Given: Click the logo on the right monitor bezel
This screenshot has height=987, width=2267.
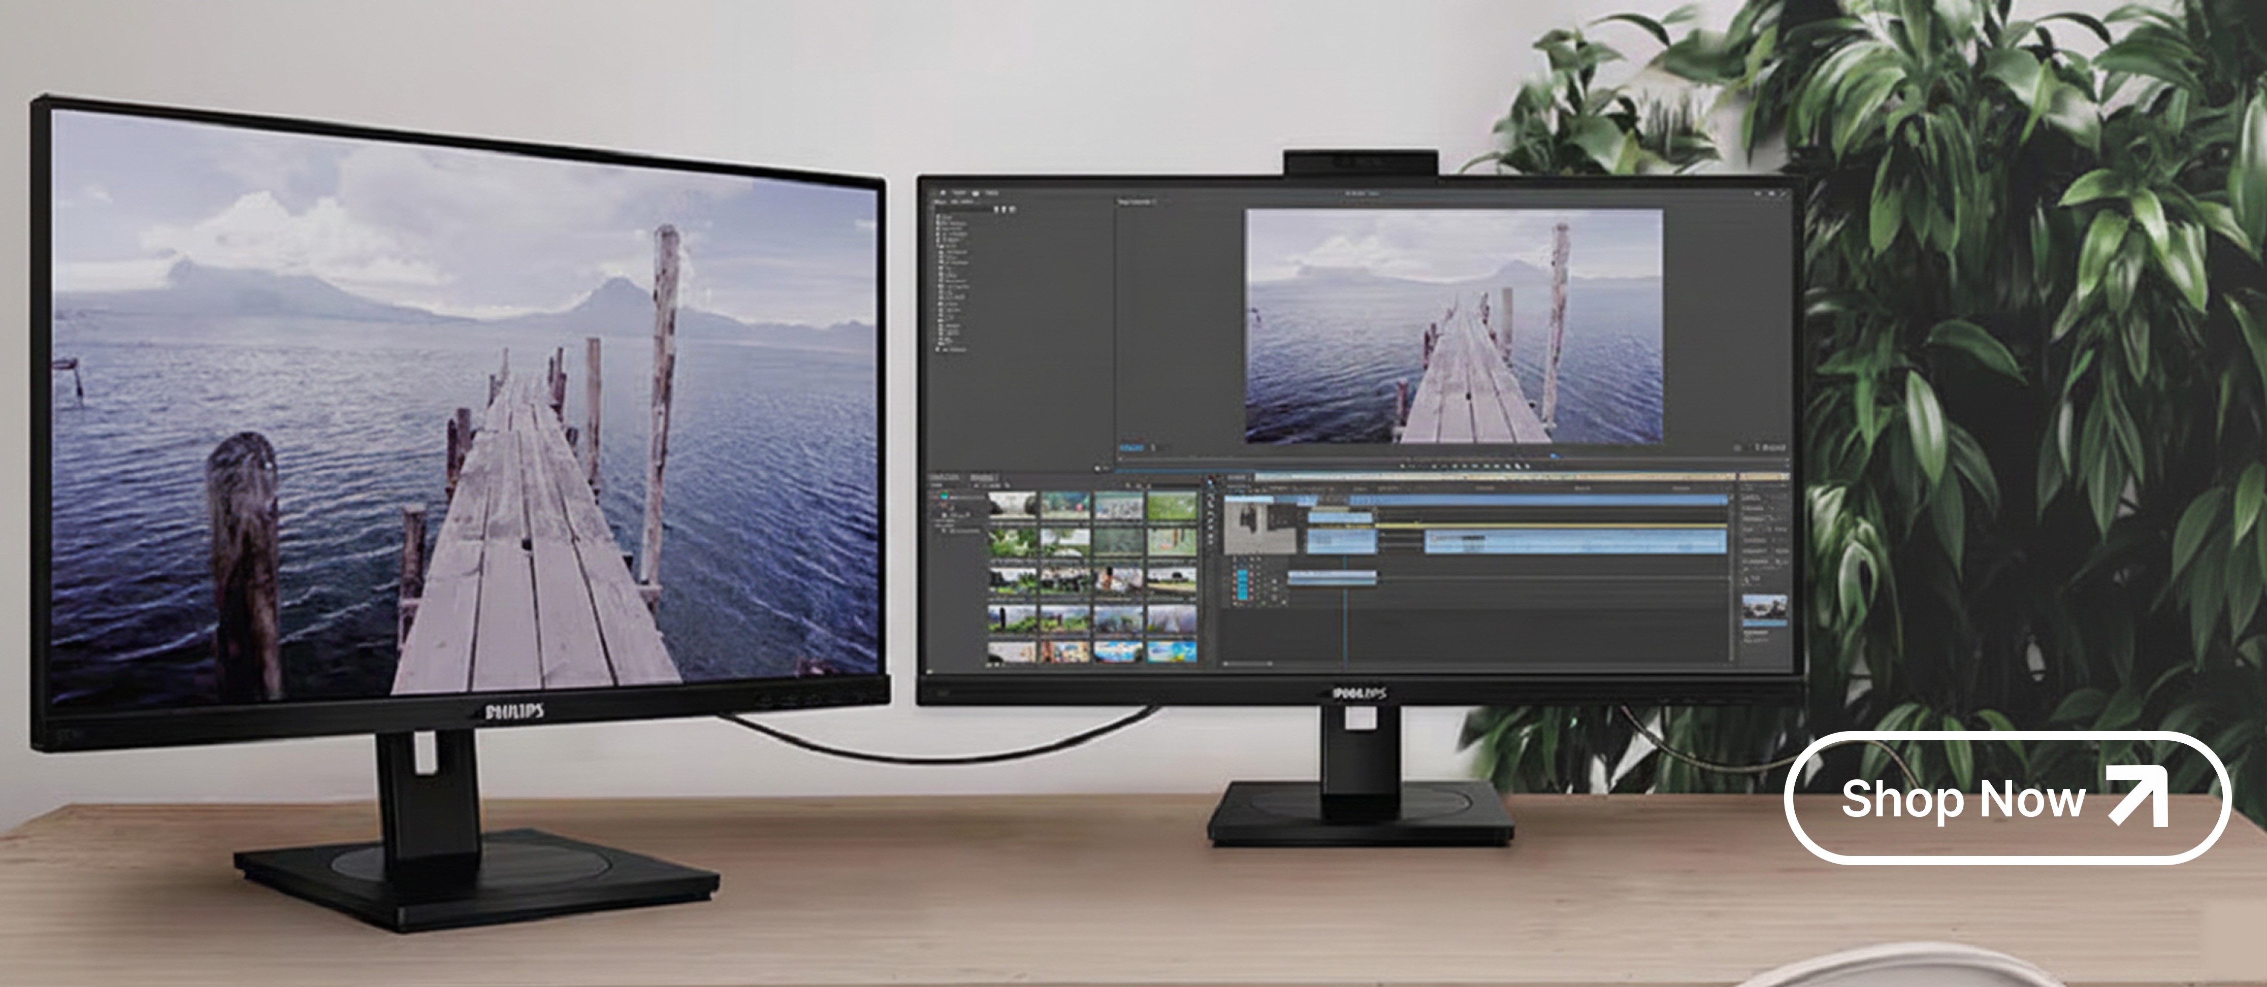Looking at the screenshot, I should (1361, 694).
